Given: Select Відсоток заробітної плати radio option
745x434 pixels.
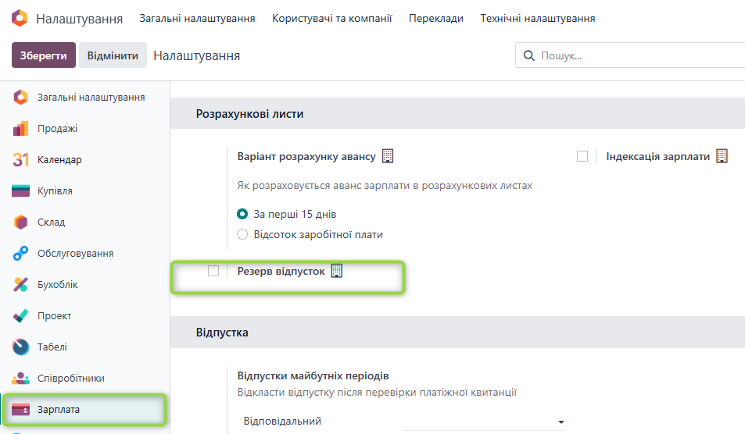Looking at the screenshot, I should point(242,234).
